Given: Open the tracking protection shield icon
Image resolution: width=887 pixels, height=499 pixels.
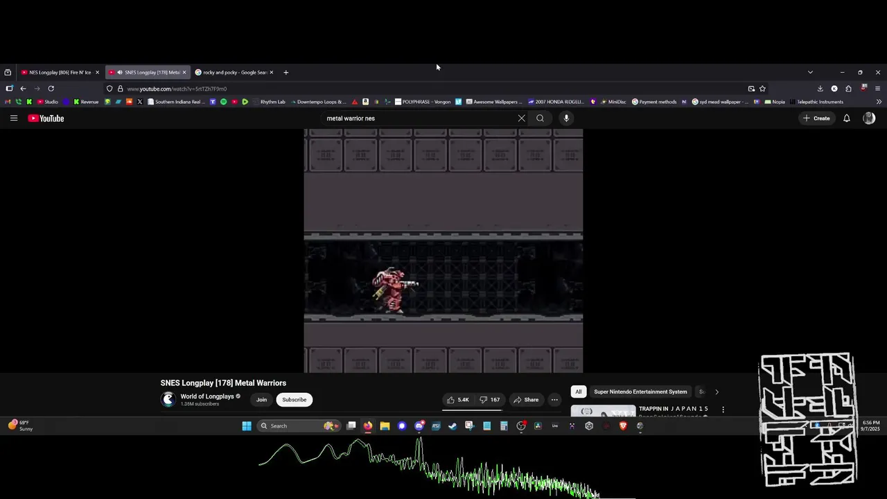Looking at the screenshot, I should coord(109,89).
